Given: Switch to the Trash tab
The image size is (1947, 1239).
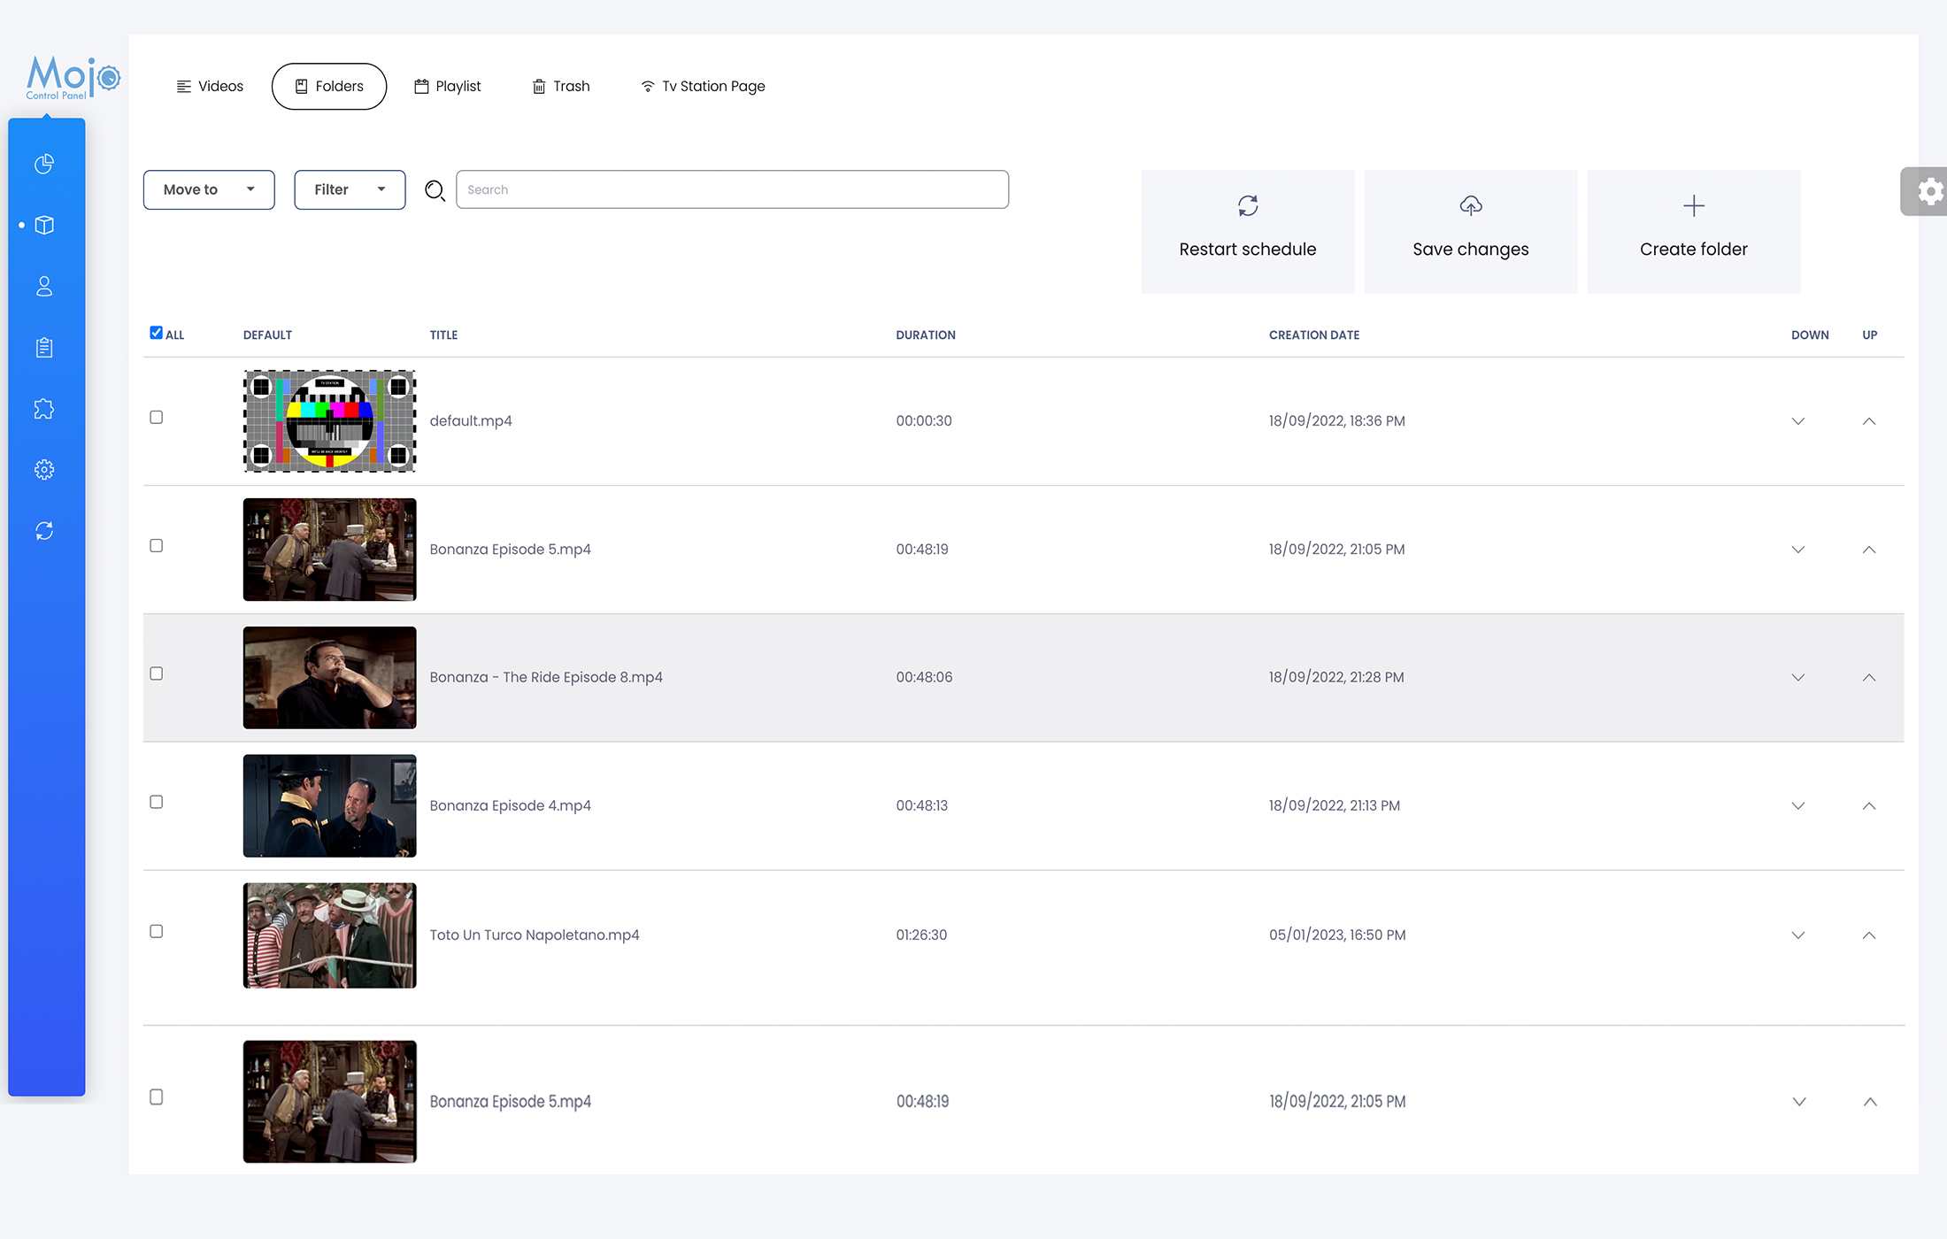Looking at the screenshot, I should 560,86.
